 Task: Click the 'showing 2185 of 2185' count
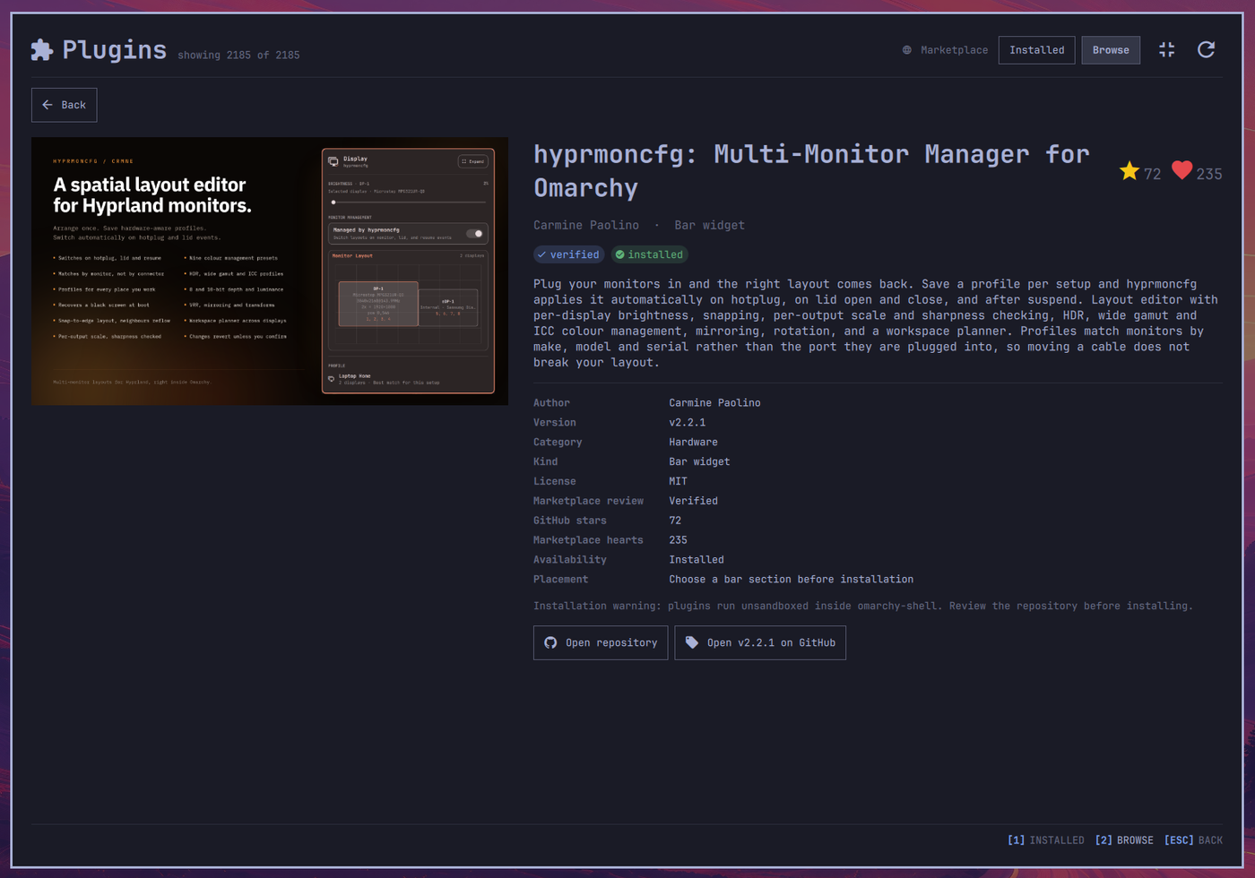tap(238, 56)
